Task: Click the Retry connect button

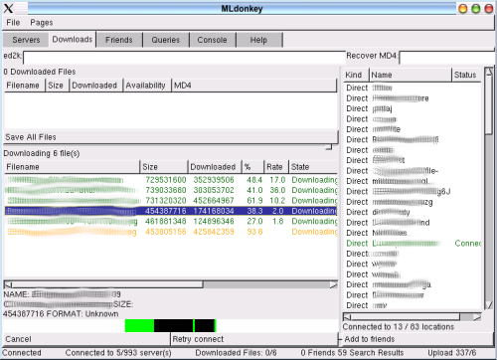Action: tap(254, 339)
